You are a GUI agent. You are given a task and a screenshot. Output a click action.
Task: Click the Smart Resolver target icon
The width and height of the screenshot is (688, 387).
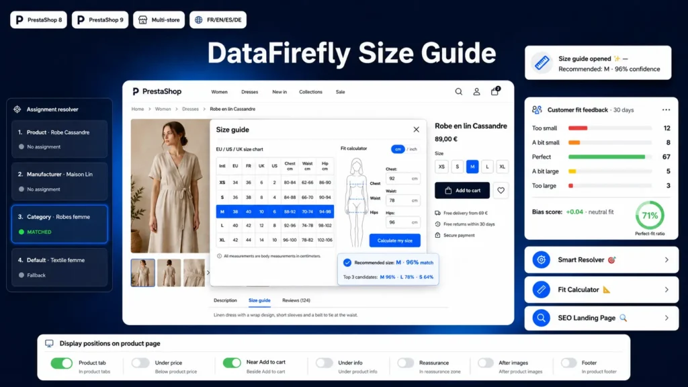click(541, 260)
